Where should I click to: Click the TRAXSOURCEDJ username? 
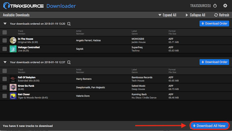200,6
